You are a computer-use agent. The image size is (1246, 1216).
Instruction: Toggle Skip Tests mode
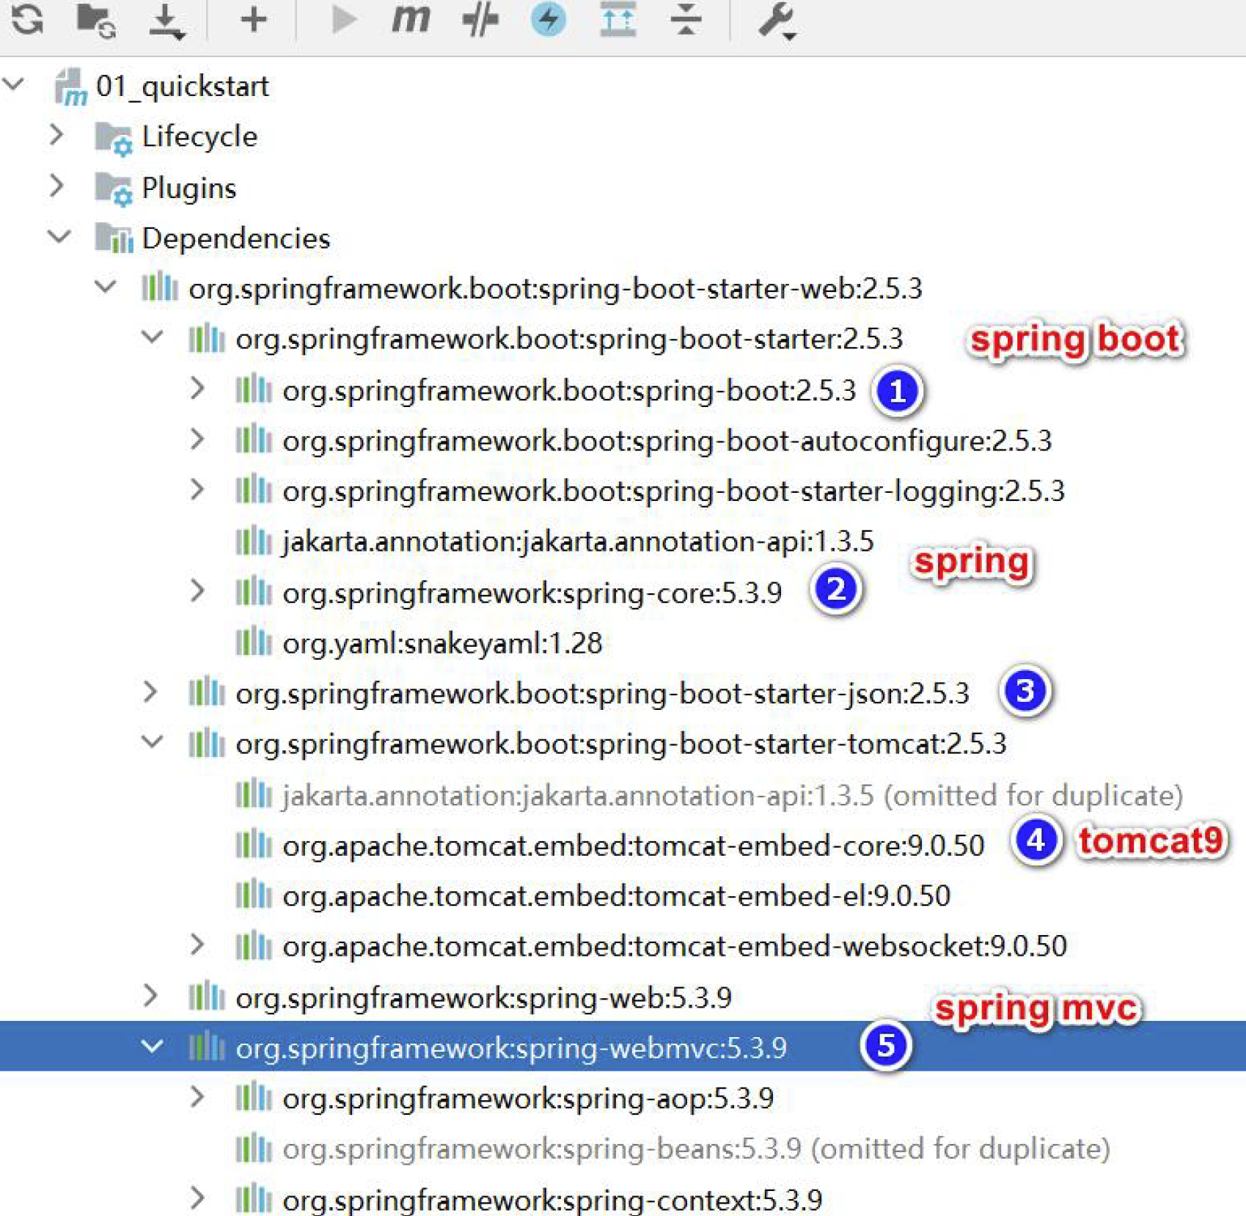click(x=482, y=21)
